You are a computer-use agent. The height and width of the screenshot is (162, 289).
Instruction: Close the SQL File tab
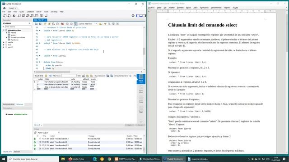(46, 20)
